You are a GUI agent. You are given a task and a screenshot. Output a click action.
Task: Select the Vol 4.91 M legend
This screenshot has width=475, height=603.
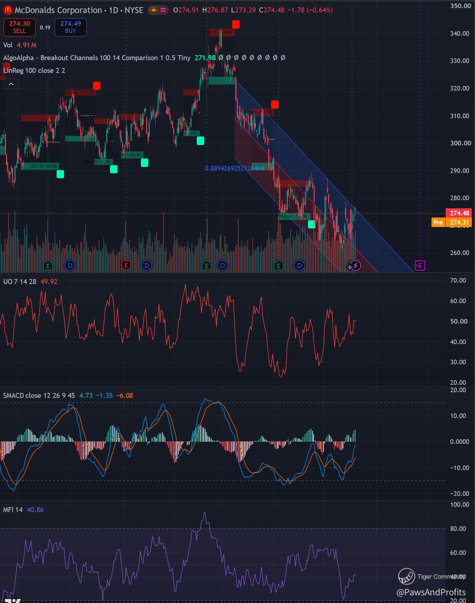[x=20, y=45]
